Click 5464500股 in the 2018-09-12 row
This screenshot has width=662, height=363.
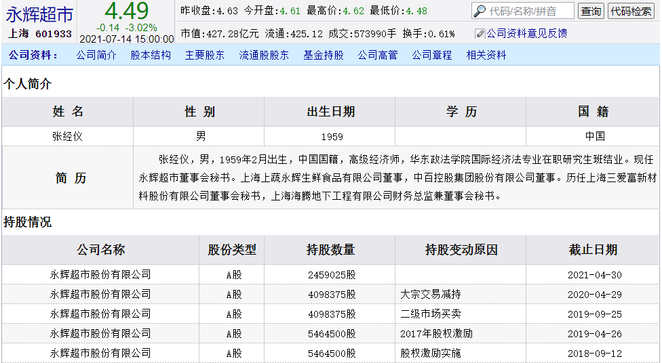click(332, 354)
